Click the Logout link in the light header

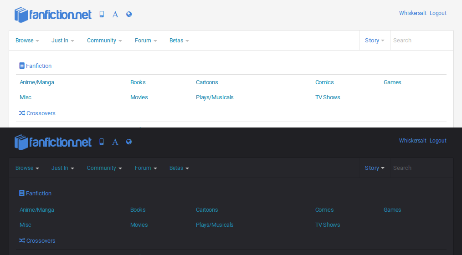(x=438, y=13)
